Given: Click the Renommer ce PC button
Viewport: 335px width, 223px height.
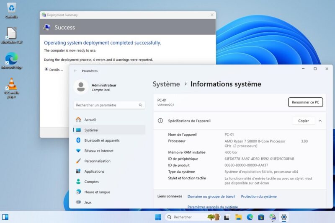Looking at the screenshot, I should click(305, 102).
